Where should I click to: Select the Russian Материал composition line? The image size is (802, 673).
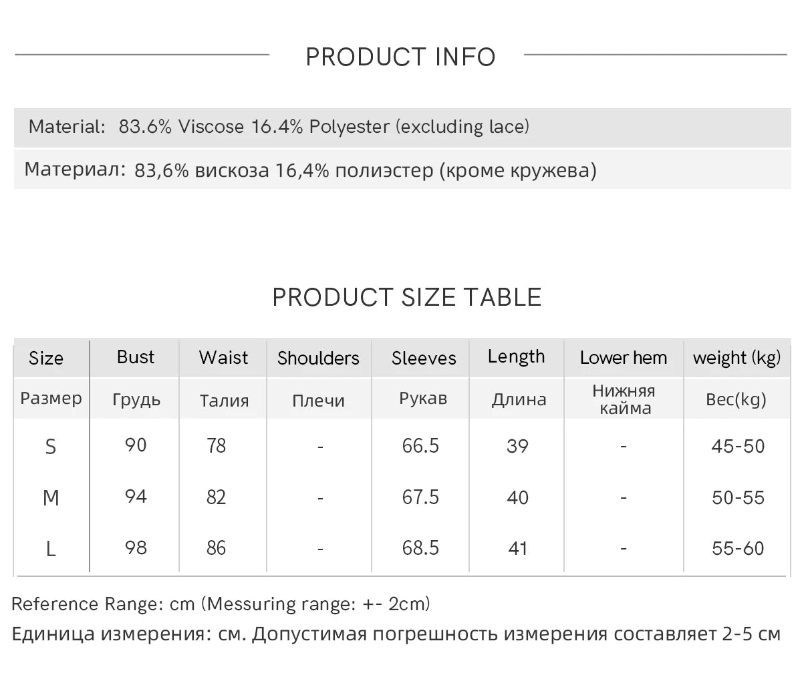(x=310, y=170)
